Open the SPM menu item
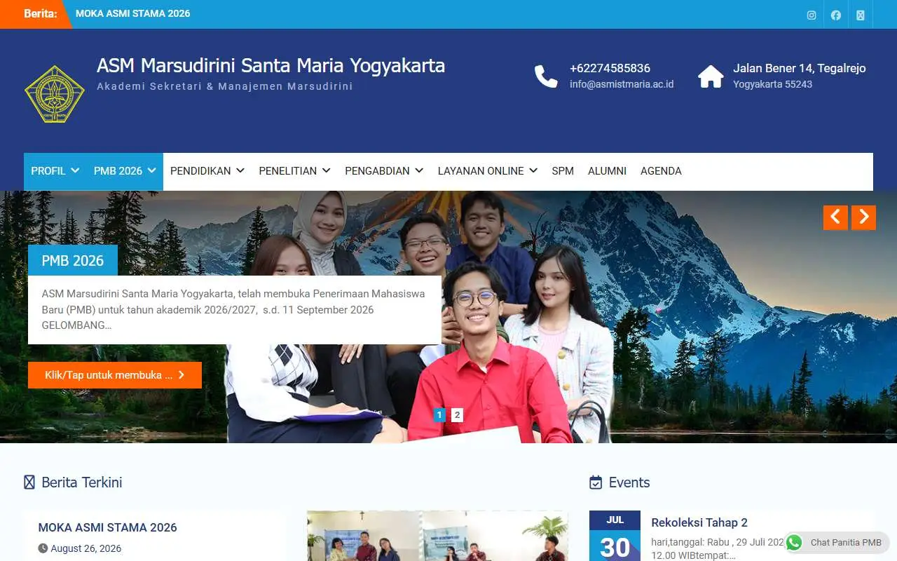This screenshot has width=897, height=561. click(x=563, y=171)
